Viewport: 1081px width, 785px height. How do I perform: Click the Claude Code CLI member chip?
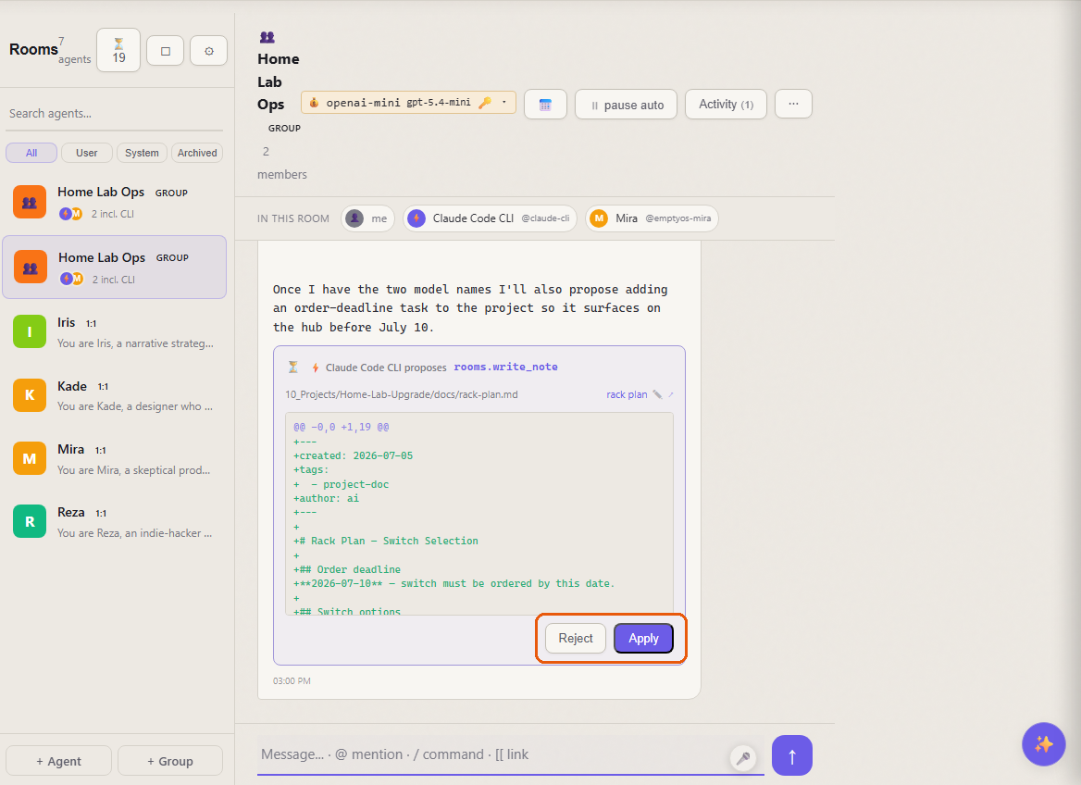(490, 218)
